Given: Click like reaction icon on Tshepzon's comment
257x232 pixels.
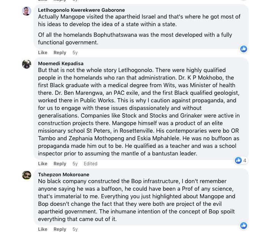Looking at the screenshot, I should tap(244, 226).
